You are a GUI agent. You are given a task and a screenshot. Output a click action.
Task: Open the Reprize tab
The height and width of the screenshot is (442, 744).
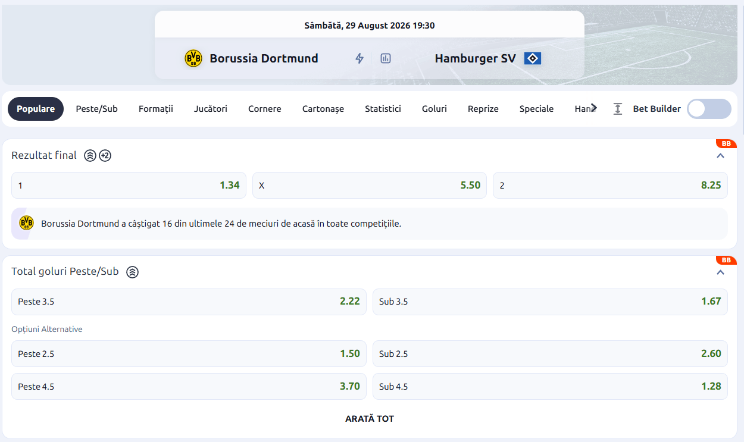[483, 109]
